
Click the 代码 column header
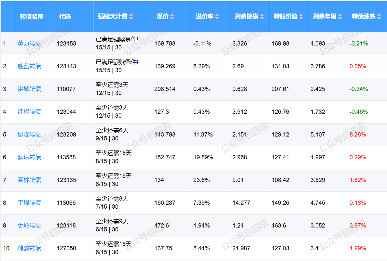point(65,17)
